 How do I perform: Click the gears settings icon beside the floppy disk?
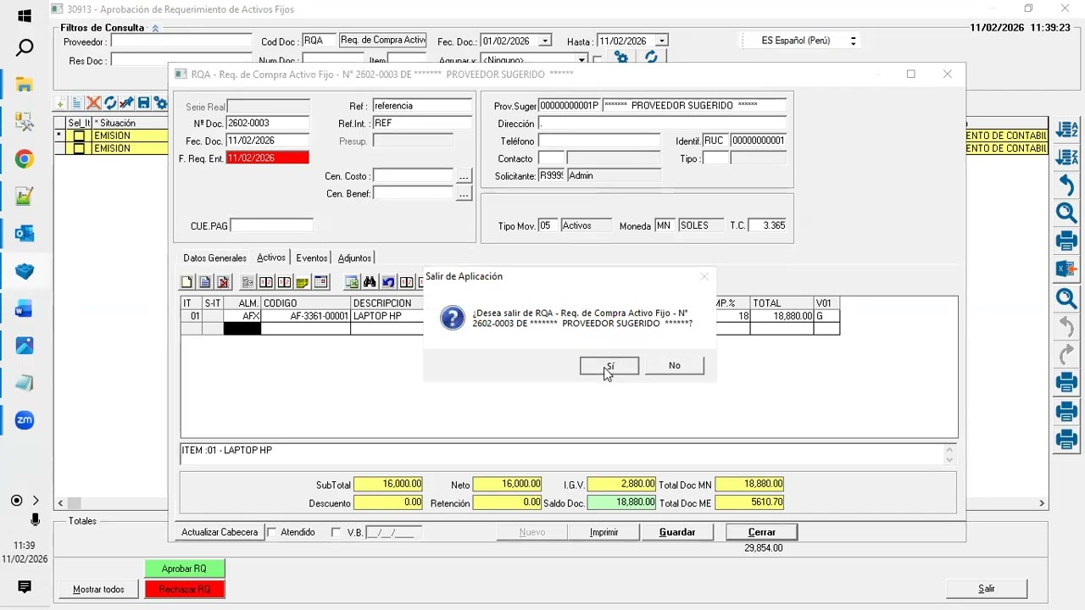point(159,103)
